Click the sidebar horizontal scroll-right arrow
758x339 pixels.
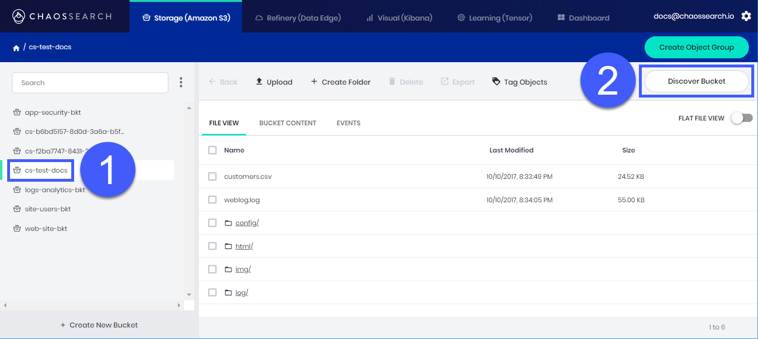point(179,305)
